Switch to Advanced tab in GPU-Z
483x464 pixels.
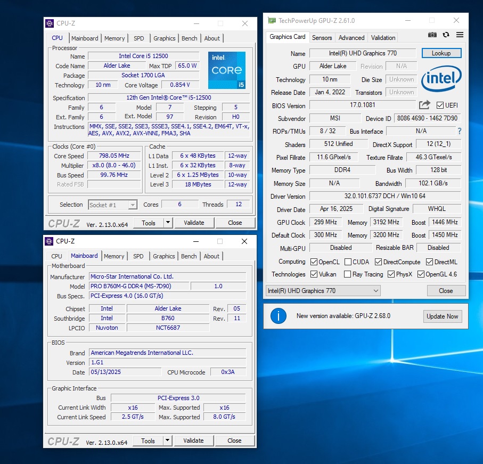[x=351, y=38]
